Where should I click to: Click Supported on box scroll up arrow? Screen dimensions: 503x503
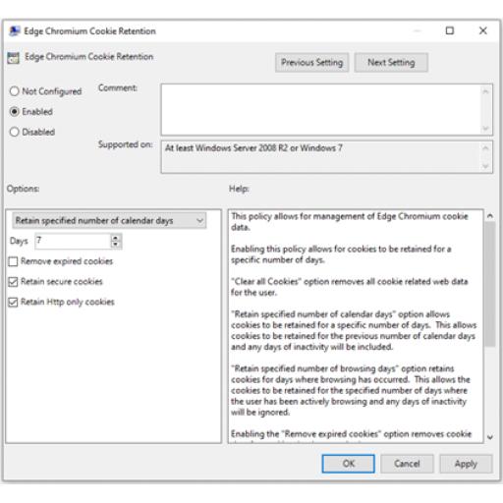[485, 148]
